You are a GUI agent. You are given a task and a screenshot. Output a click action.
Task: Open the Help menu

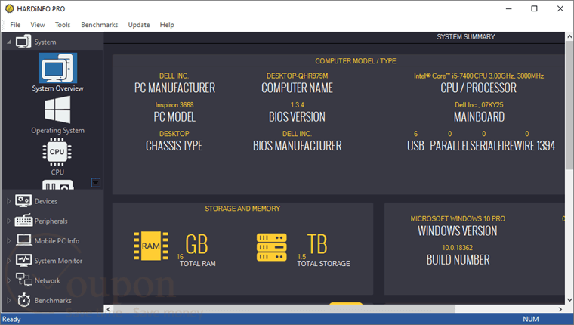tap(167, 24)
